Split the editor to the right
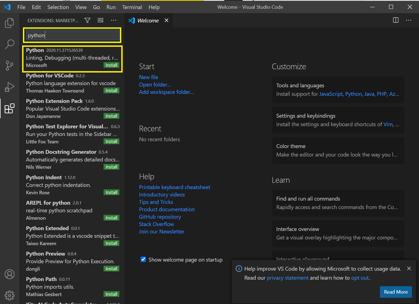The width and height of the screenshot is (419, 304). 396,20
